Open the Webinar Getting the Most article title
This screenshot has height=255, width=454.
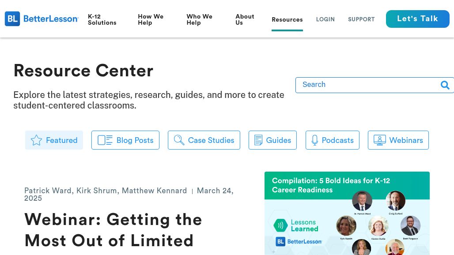point(113,230)
